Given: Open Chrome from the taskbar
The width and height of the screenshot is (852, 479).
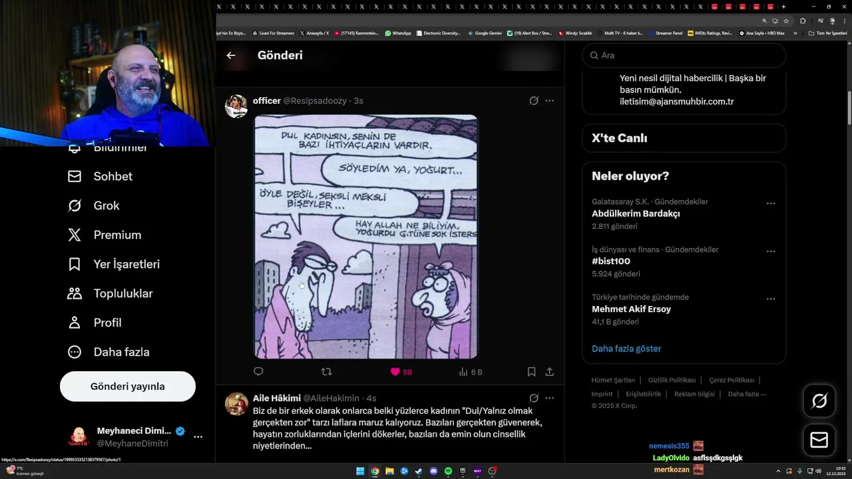Looking at the screenshot, I should pyautogui.click(x=375, y=471).
